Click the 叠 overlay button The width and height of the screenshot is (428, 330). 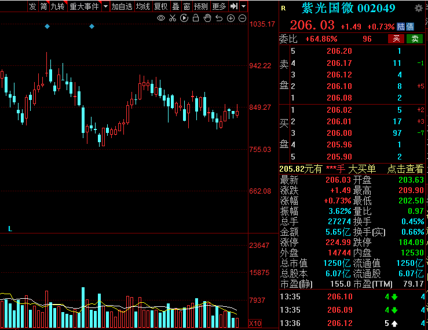click(x=176, y=6)
